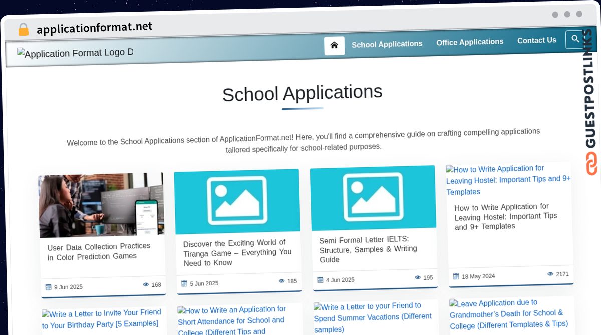Click the 2171 view count
The width and height of the screenshot is (601, 335).
562,274
